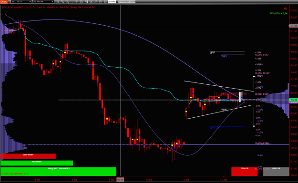This screenshot has width=298, height=183.
Task: Open the drawing tools pencil icon
Action: pos(62,2)
